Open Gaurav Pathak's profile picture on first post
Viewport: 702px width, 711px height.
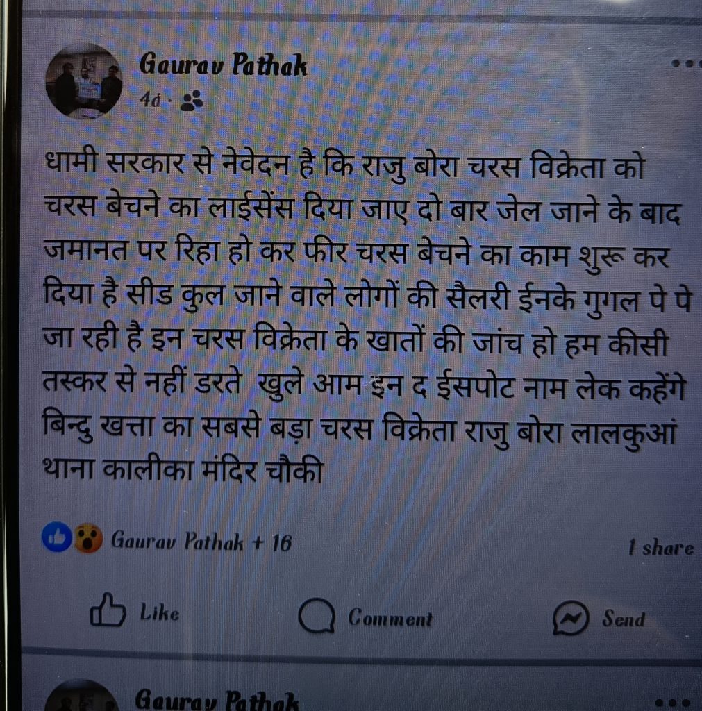point(84,82)
